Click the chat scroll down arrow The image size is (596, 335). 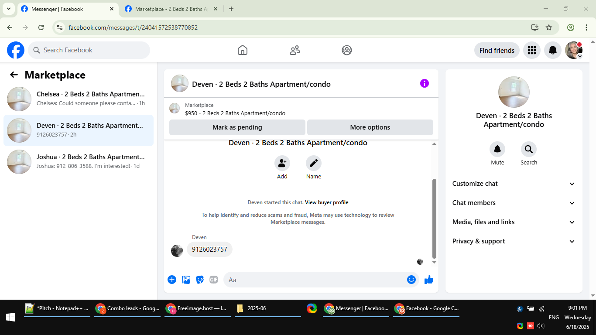(x=434, y=262)
